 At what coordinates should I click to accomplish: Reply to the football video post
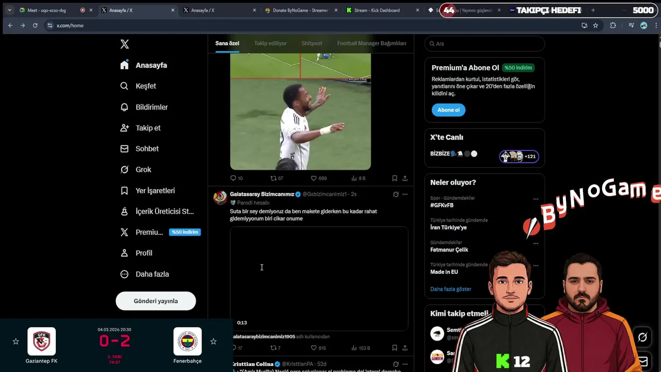(x=237, y=178)
